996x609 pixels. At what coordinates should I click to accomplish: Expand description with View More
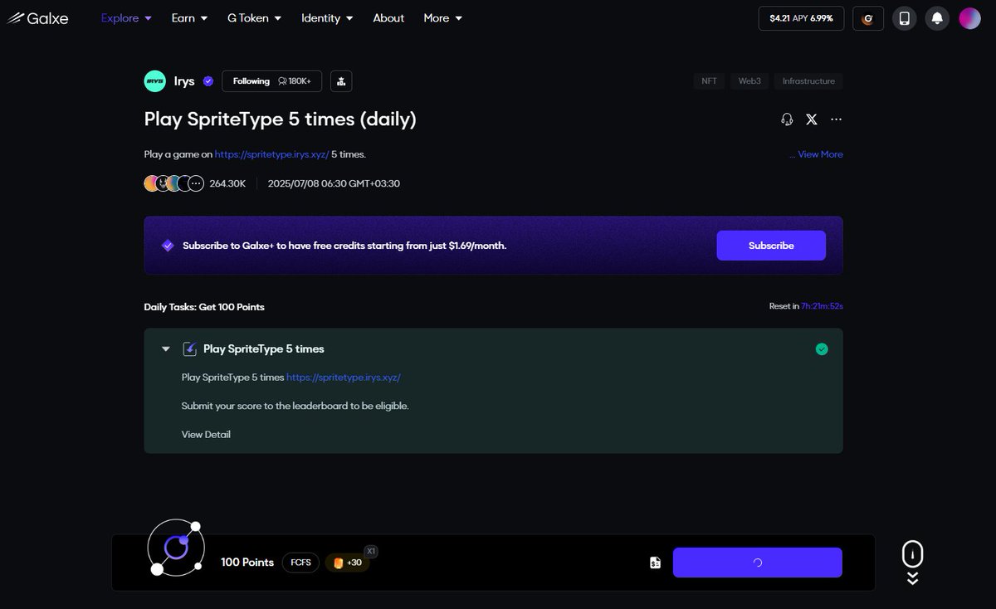coord(820,154)
